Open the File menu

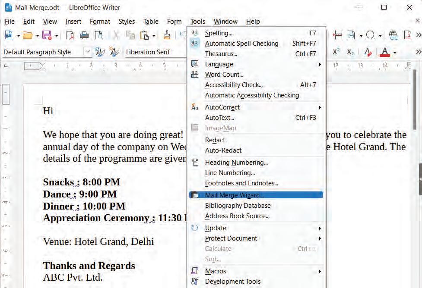point(10,22)
